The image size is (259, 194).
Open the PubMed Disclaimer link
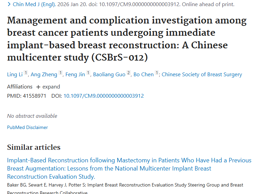pyautogui.click(x=28, y=127)
